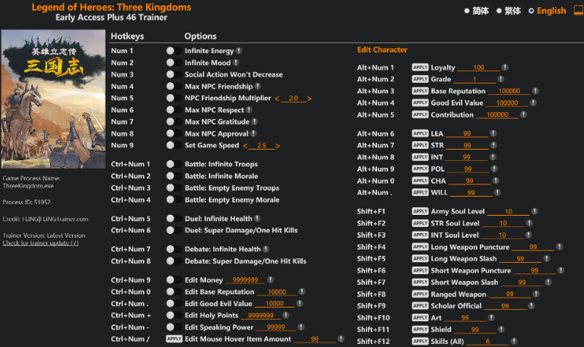584x347 pixels.
Task: Increase NPC Friendship Multiplier with right arrow
Action: (309, 99)
